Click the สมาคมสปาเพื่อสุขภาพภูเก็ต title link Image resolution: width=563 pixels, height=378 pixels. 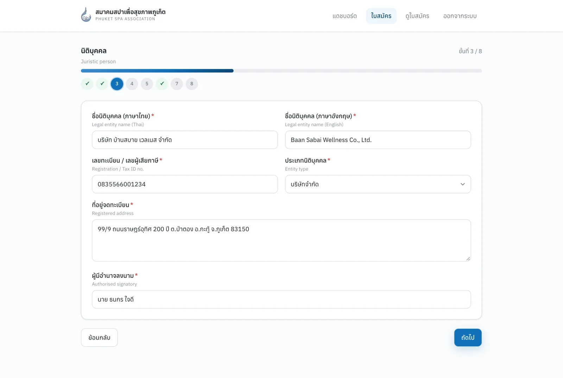[x=130, y=12]
